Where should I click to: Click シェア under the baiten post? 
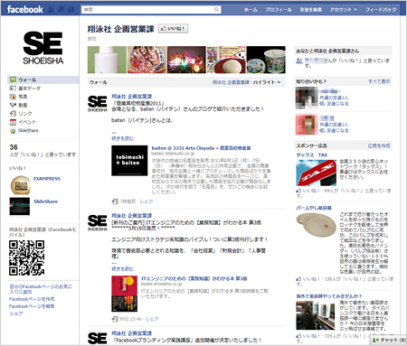pos(147,201)
